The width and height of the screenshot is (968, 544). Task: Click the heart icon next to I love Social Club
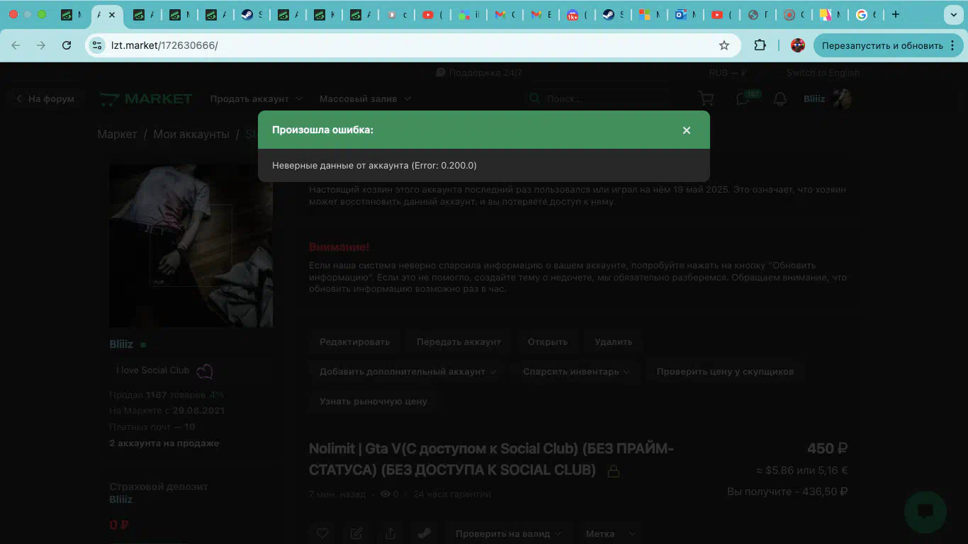[204, 370]
